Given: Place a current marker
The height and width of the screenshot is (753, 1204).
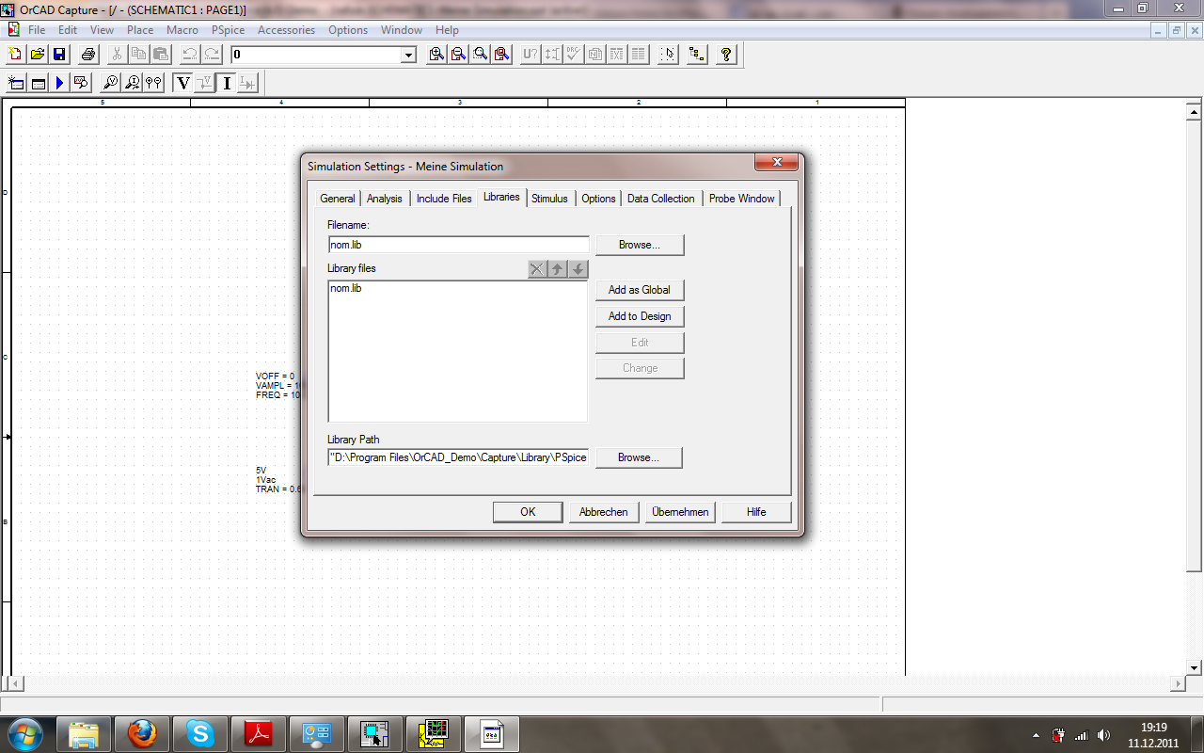Looking at the screenshot, I should tap(132, 83).
